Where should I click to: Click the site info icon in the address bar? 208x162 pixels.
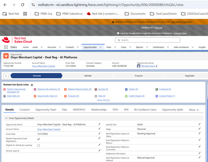[x=33, y=5]
